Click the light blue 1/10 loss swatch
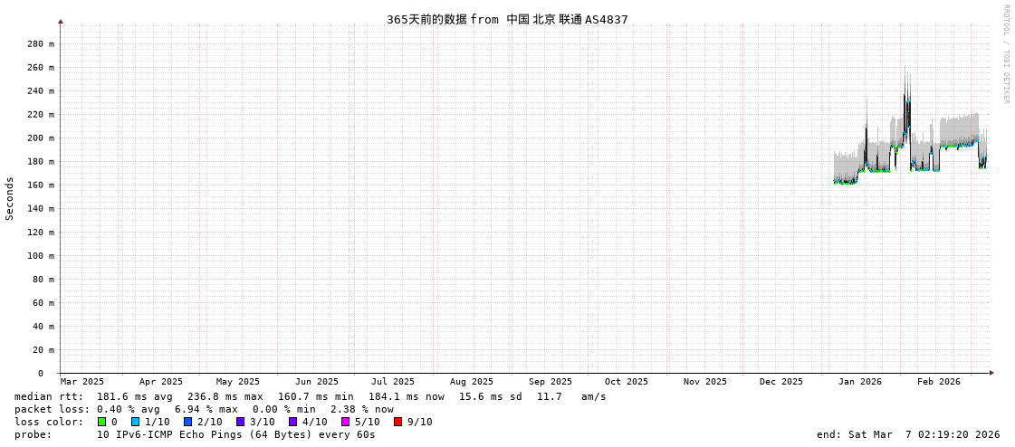The image size is (1015, 447). [136, 422]
